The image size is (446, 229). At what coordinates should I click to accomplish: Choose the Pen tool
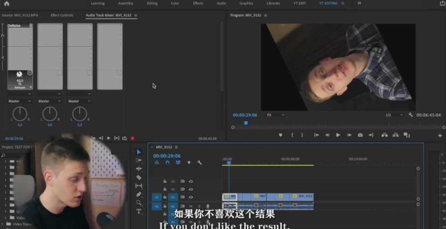[139, 194]
